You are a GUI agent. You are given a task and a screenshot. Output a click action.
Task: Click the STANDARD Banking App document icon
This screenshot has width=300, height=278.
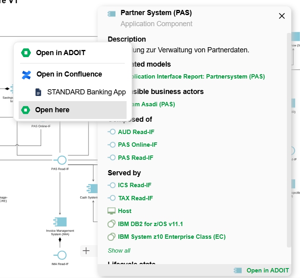coord(38,92)
